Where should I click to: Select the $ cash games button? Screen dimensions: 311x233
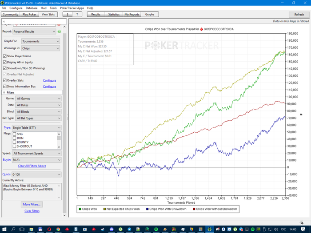click(68, 14)
